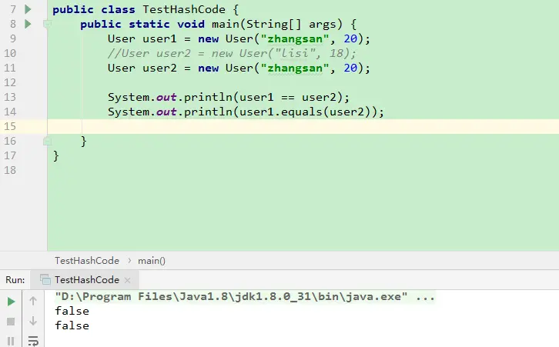Rerun TestHashCode with the green play button
559x347 pixels.
[11, 302]
